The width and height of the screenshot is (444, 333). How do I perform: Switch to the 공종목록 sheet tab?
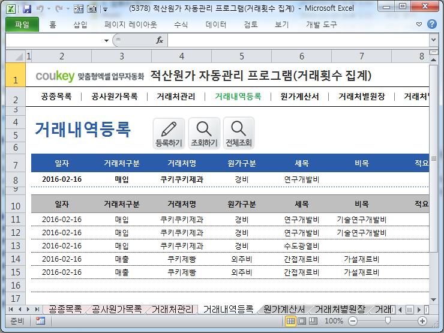tap(65, 309)
